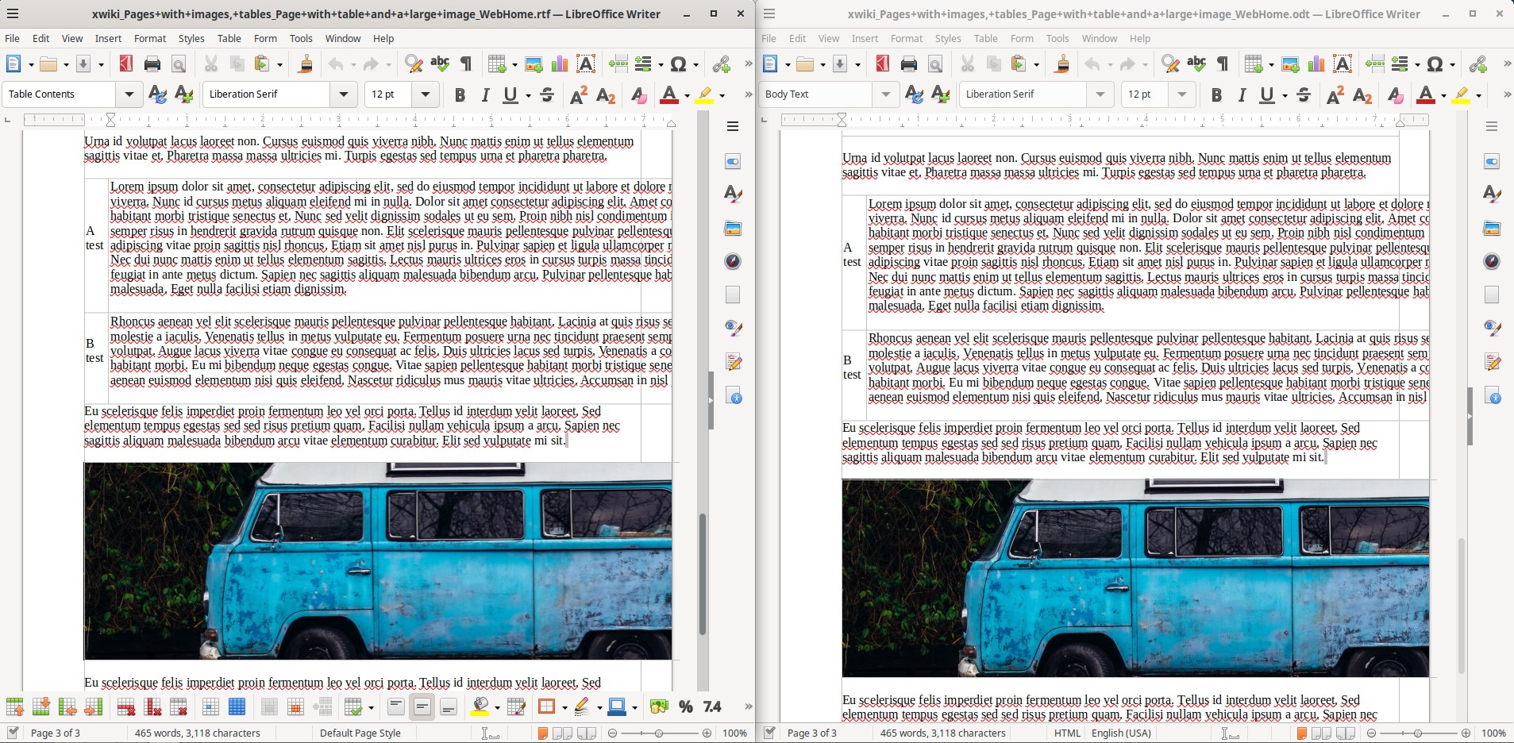Click English (USA) language in right status bar
This screenshot has height=743, width=1514.
click(x=1121, y=733)
